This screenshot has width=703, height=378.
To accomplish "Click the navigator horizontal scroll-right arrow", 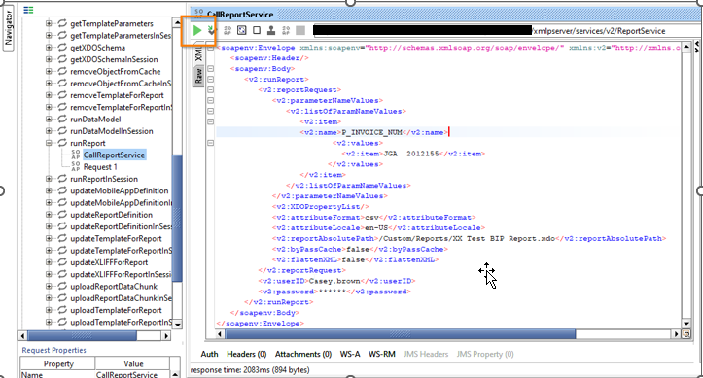I will (x=166, y=335).
